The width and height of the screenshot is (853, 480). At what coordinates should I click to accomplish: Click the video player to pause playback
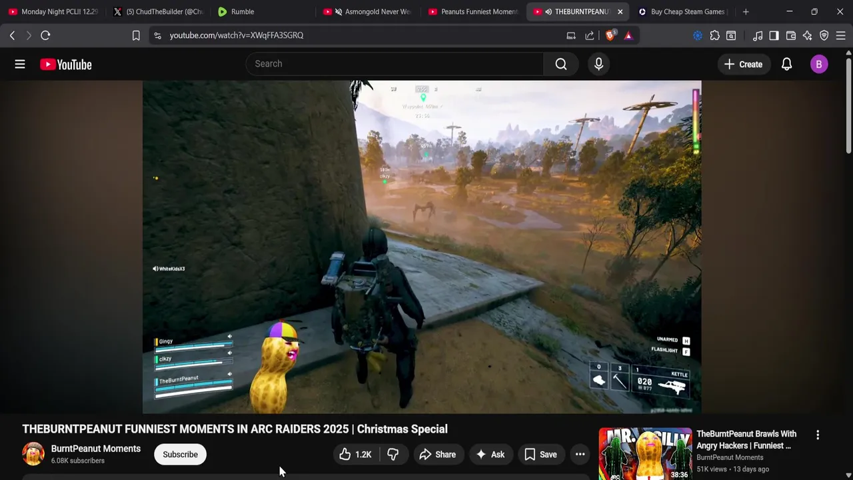click(x=422, y=247)
